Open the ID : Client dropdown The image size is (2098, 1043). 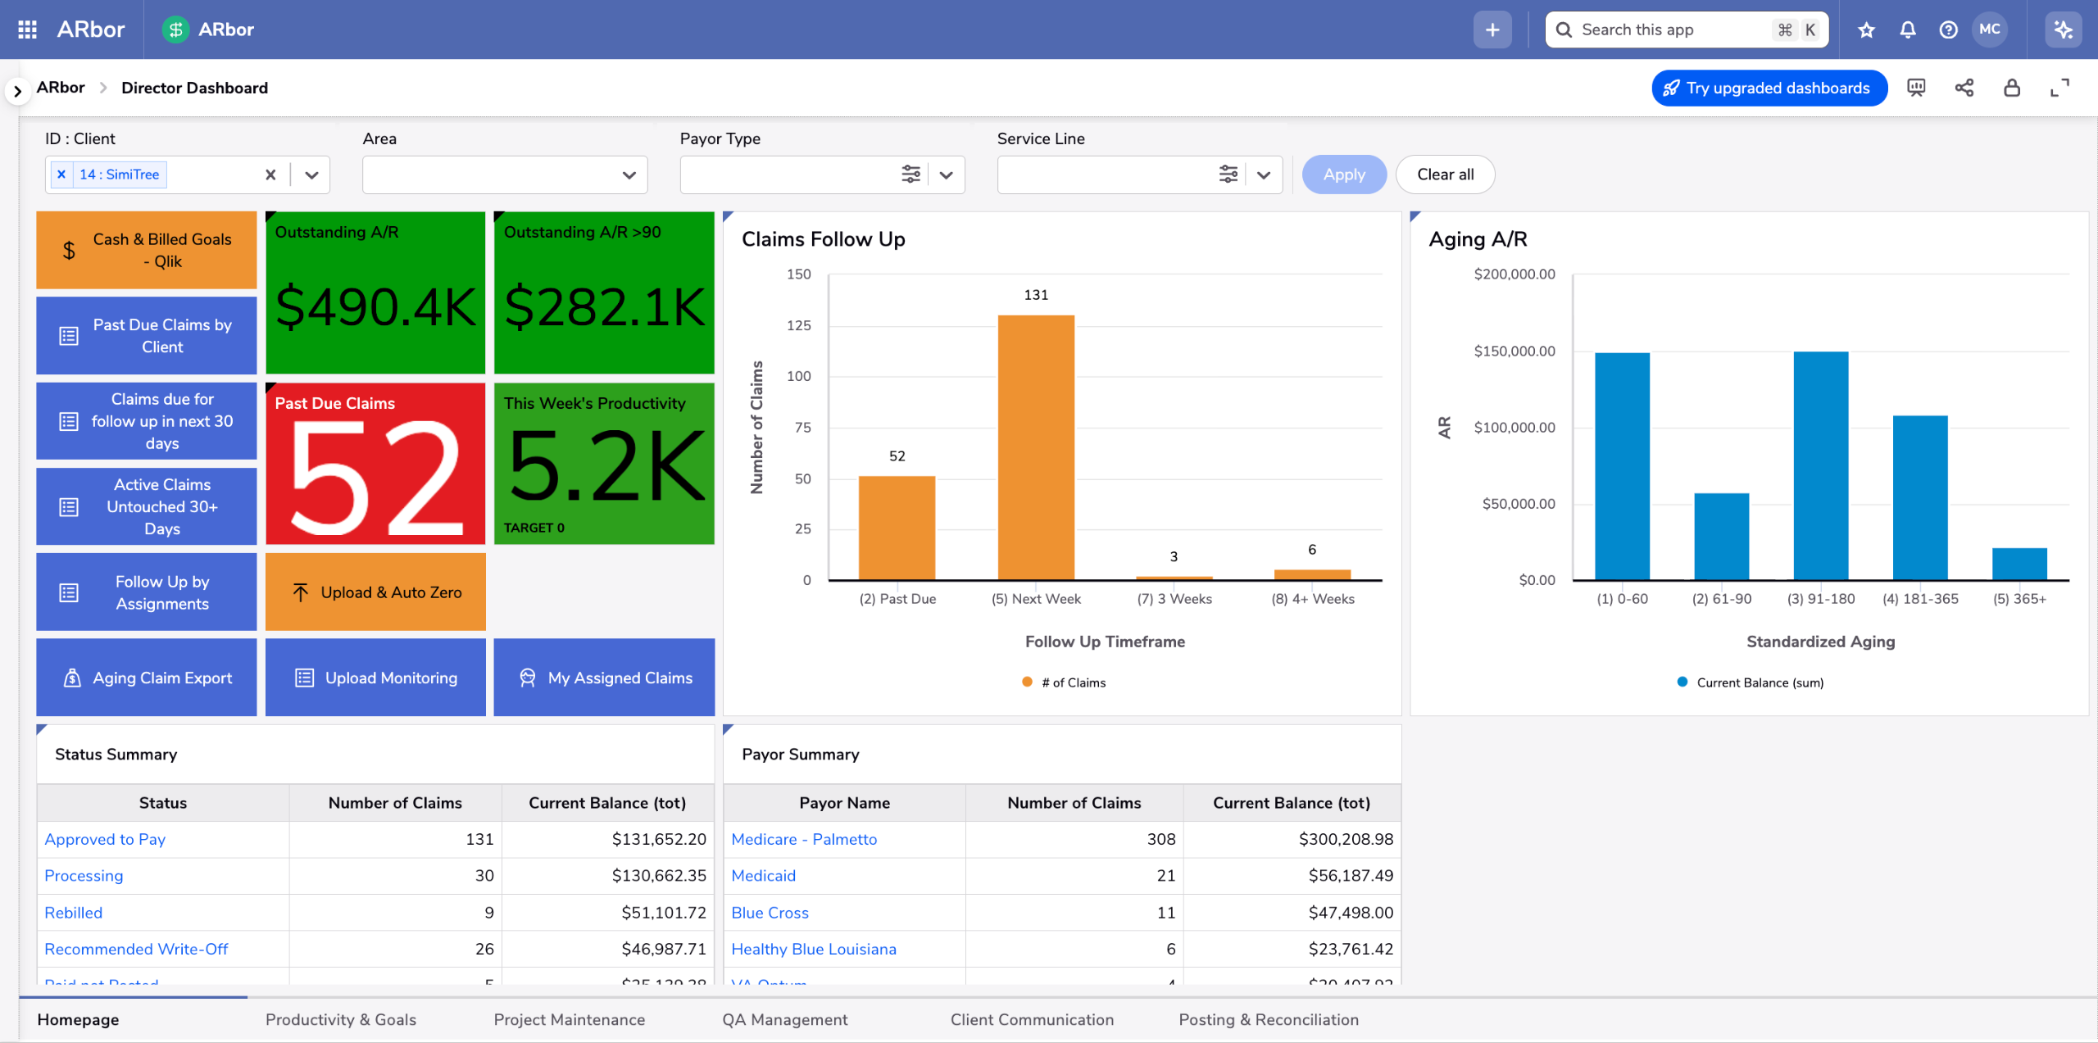tap(311, 175)
